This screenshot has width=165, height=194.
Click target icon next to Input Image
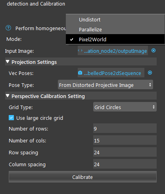(153, 50)
